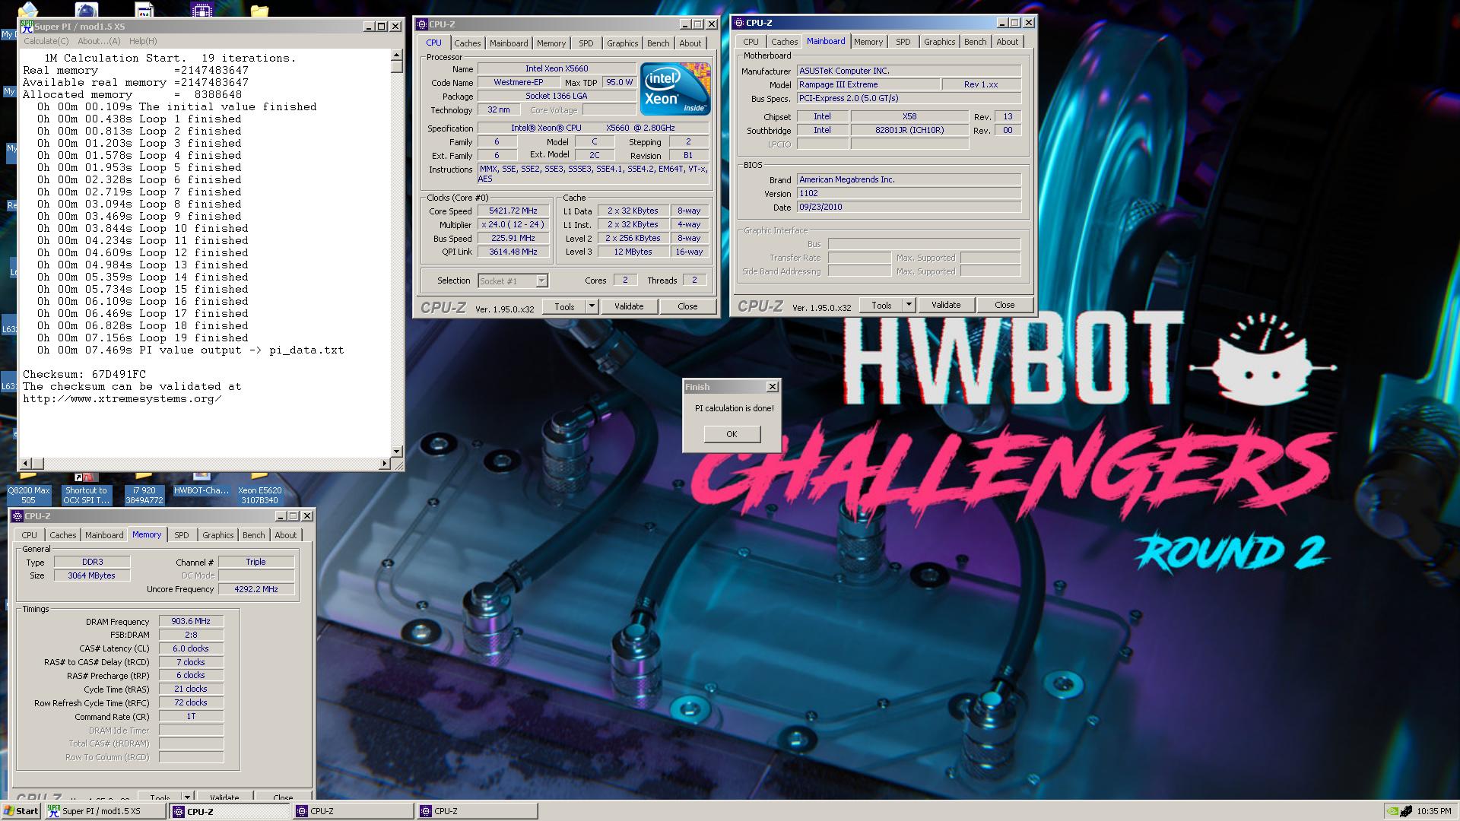
Task: Open About tab in the Memory window
Action: coord(286,535)
